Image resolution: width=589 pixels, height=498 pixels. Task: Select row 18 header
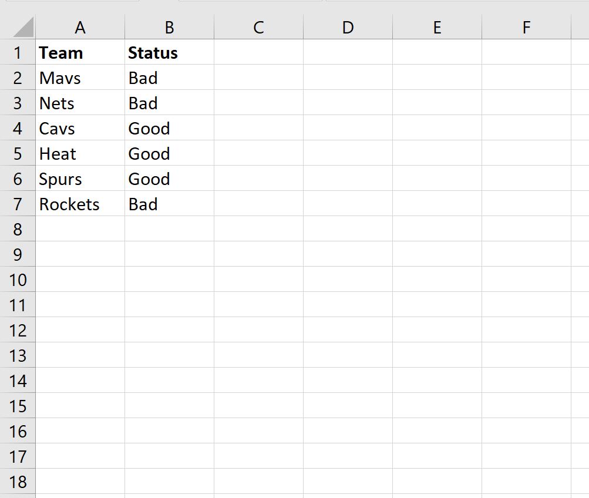18,481
